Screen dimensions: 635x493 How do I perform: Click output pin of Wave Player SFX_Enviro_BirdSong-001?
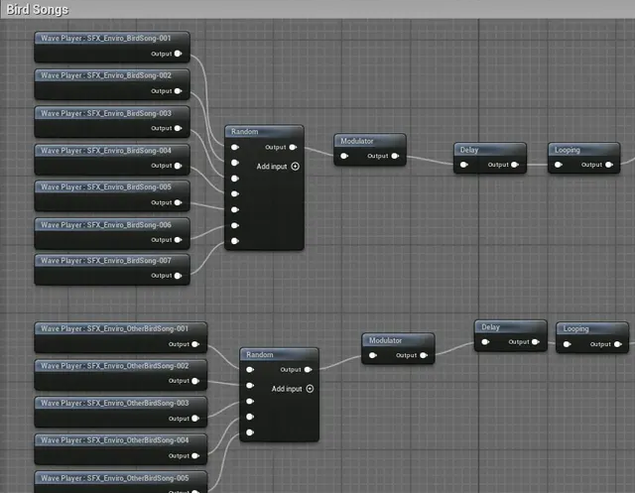[179, 54]
